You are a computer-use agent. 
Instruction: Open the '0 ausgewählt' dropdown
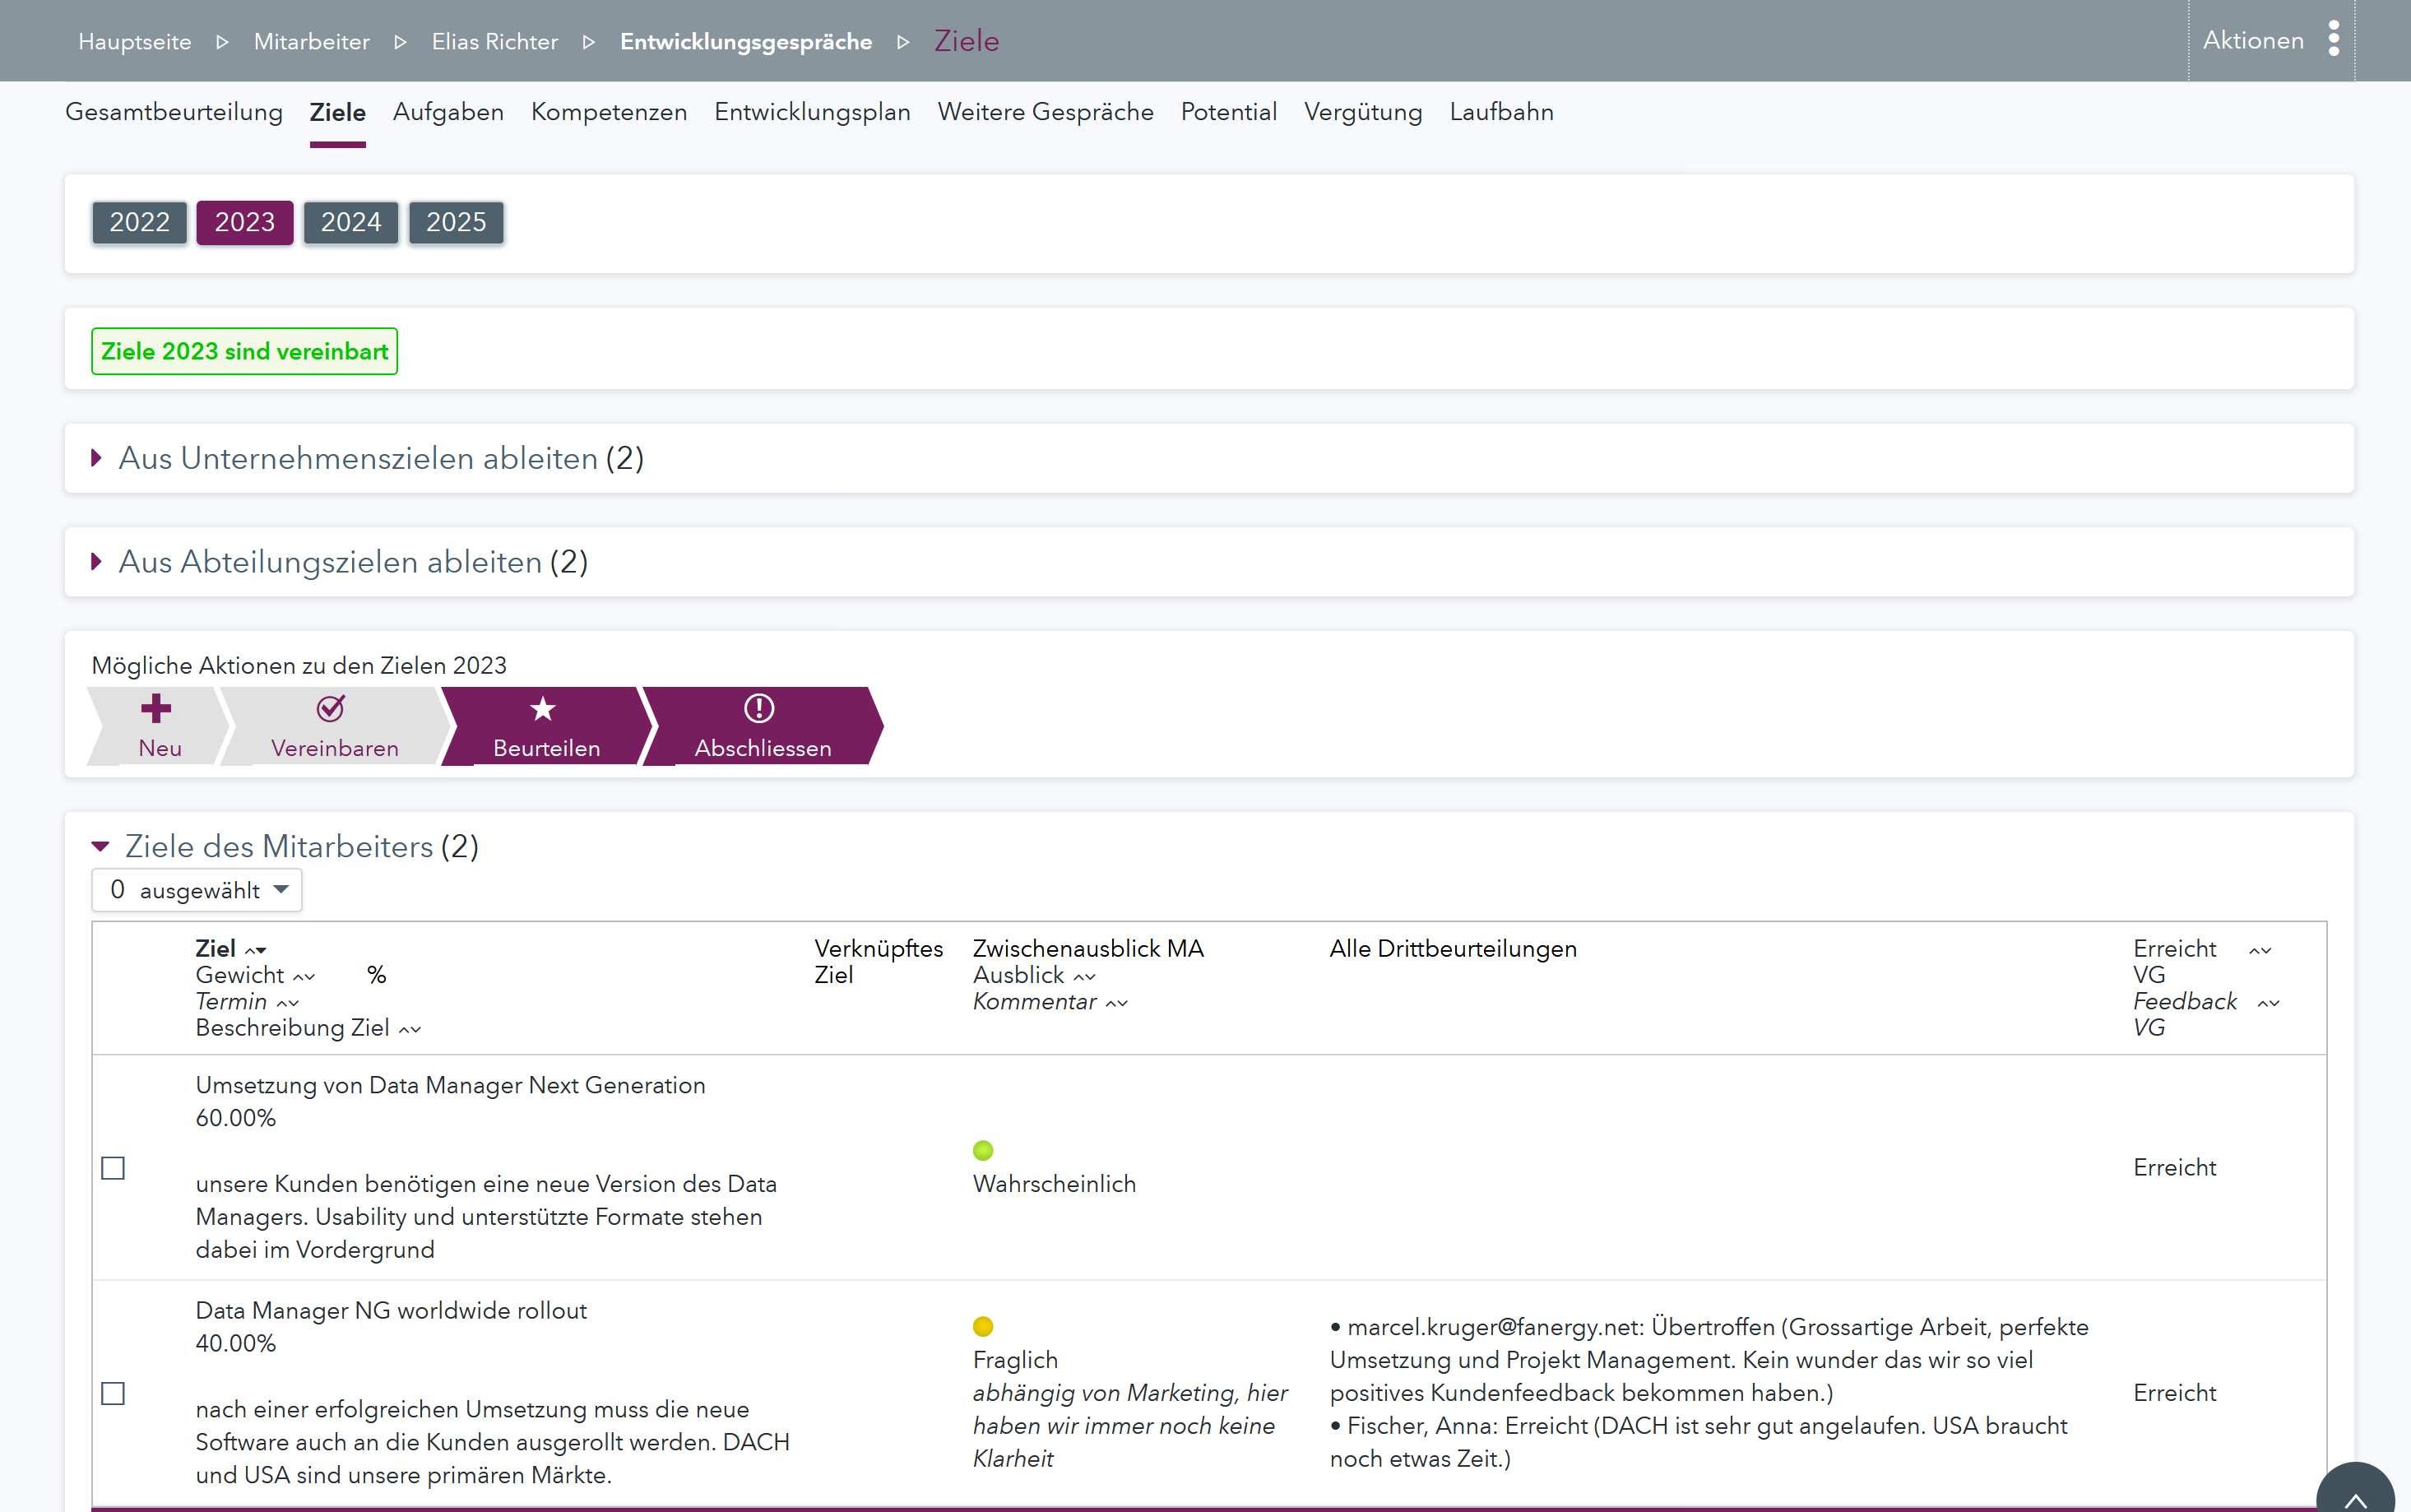(197, 890)
